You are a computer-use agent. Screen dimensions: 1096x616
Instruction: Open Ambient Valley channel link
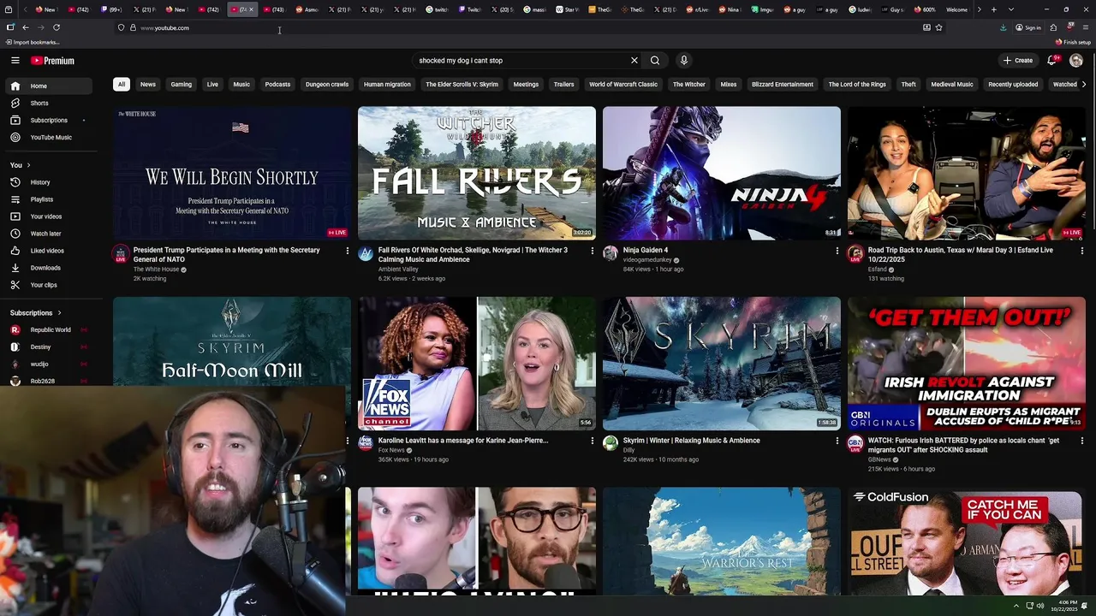coord(398,269)
